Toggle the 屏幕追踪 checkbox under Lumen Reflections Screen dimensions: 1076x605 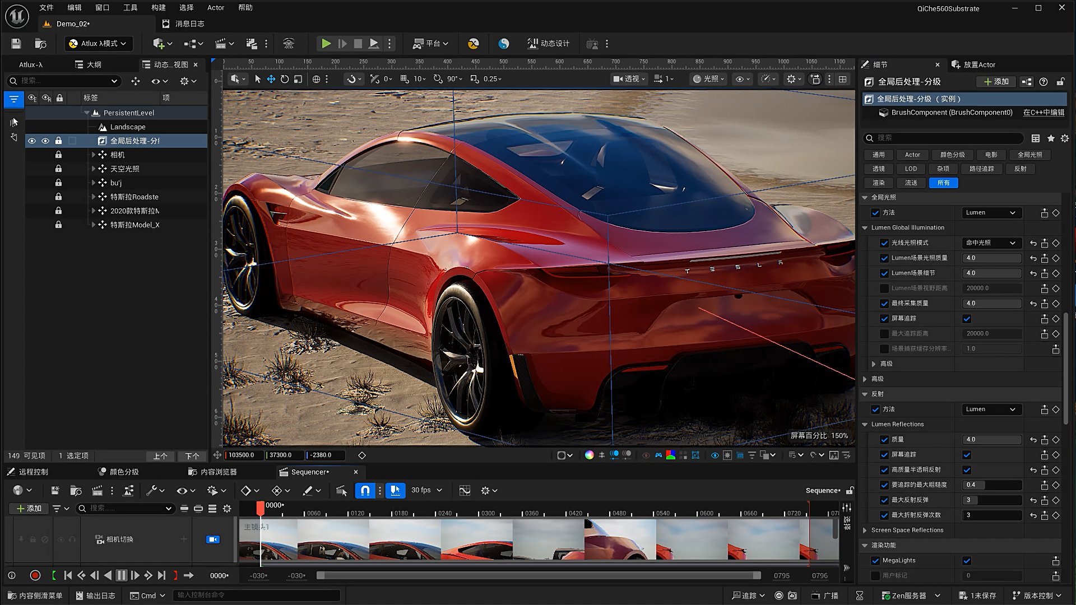(967, 455)
